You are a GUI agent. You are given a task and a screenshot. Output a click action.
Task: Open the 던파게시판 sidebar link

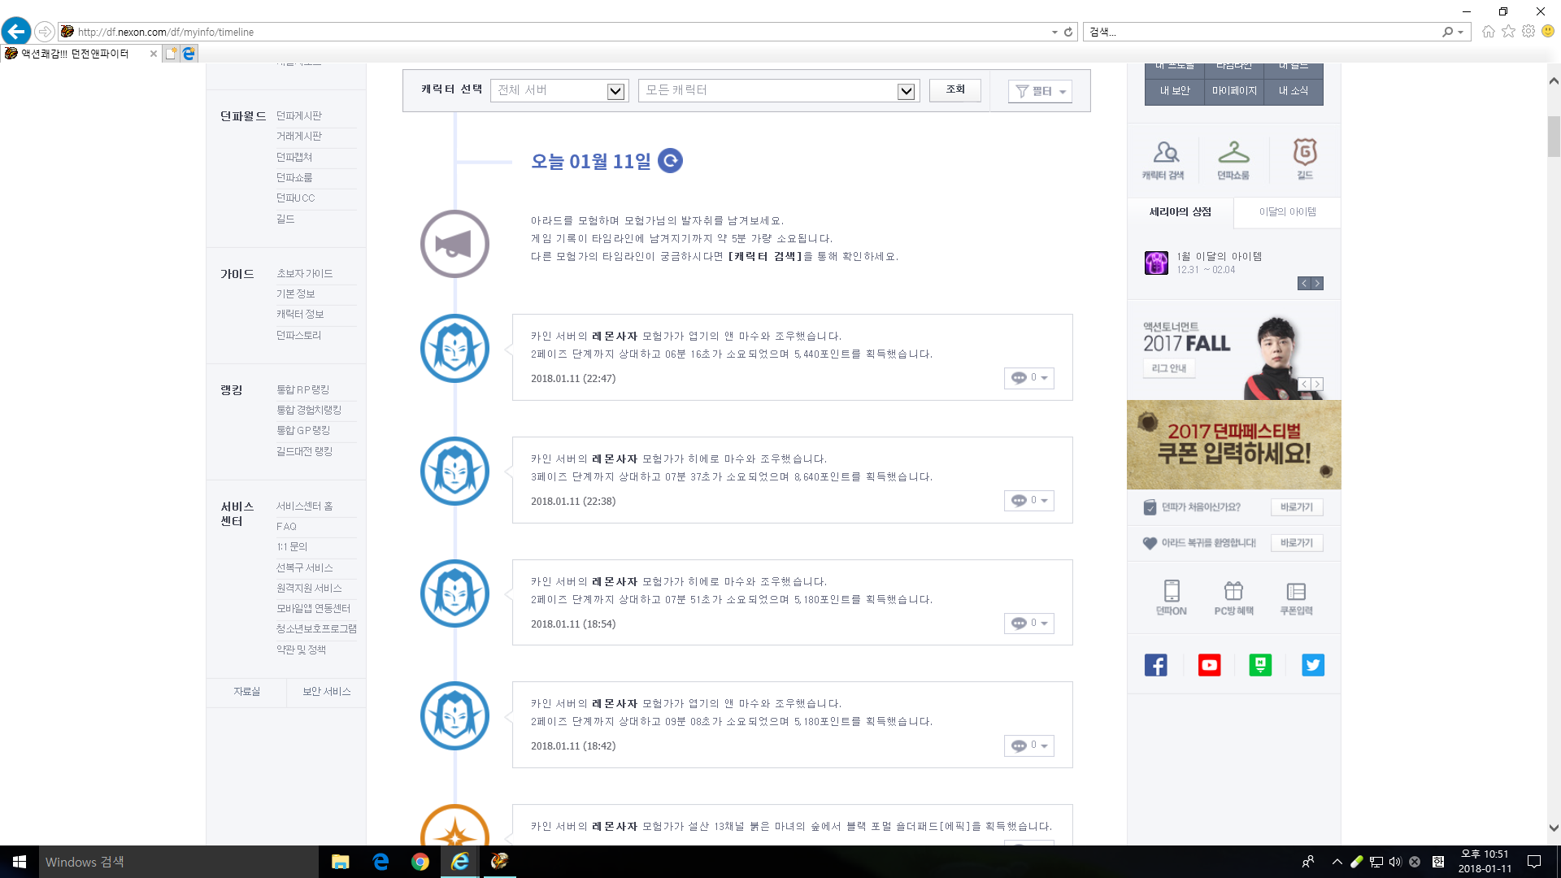coord(298,116)
